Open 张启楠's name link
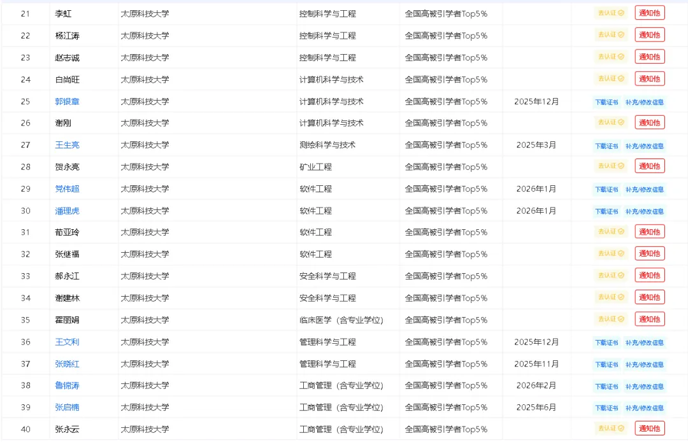Image resolution: width=688 pixels, height=445 pixels. [x=67, y=407]
